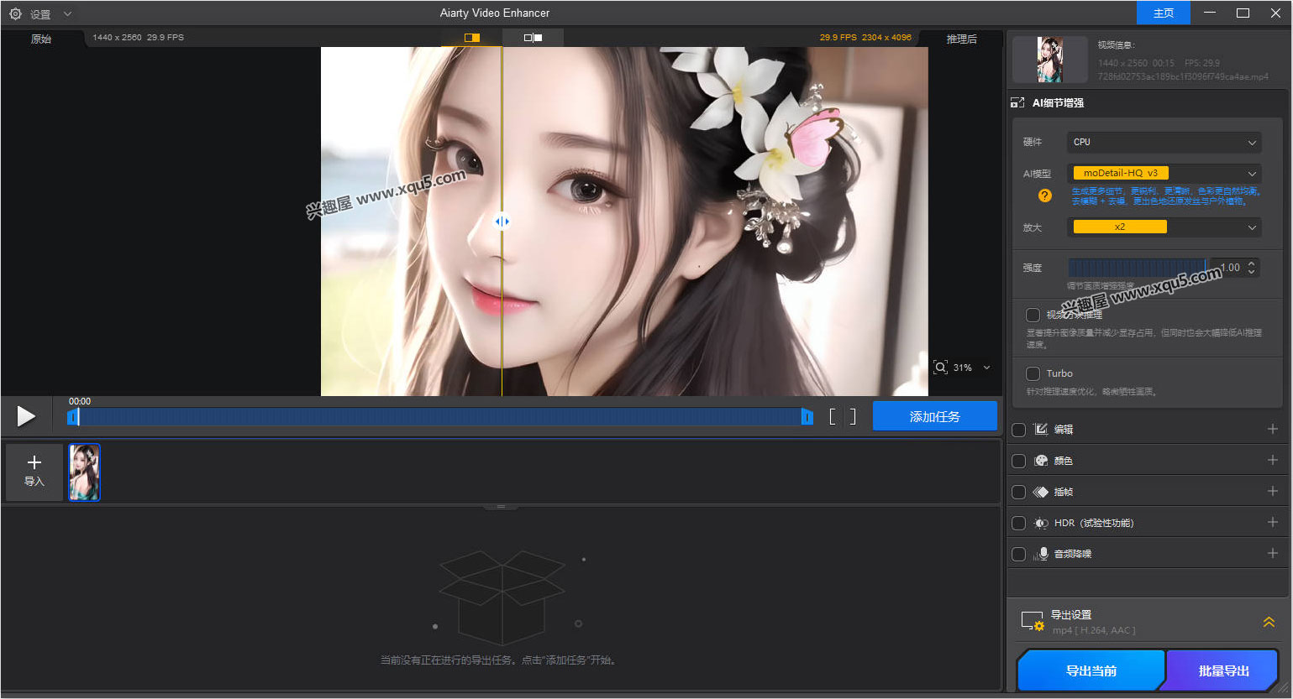Click the 添加任务 add task button
This screenshot has width=1293, height=699.
934,415
